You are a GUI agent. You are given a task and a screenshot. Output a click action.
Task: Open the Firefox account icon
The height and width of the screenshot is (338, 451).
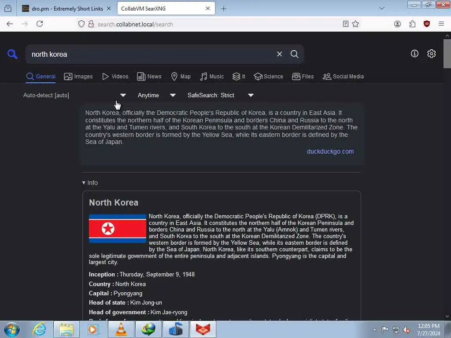[x=398, y=24]
